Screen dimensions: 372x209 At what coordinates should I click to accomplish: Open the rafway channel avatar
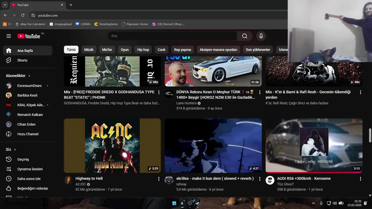click(169, 180)
